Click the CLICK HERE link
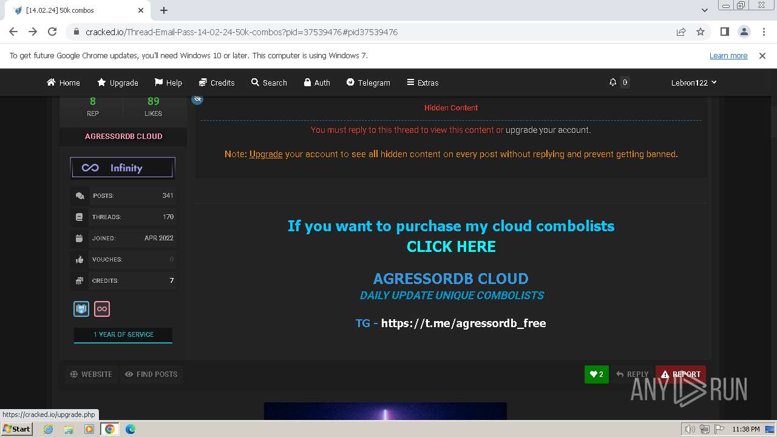The width and height of the screenshot is (777, 437). click(451, 246)
